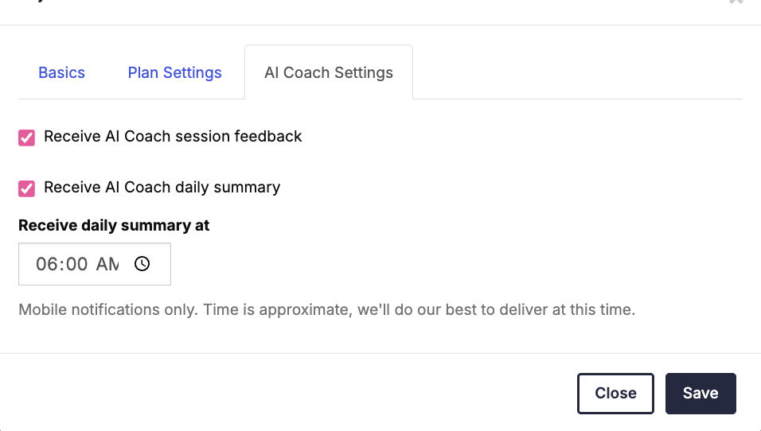Select the AM/PM segment of the time
The height and width of the screenshot is (431, 761).
107,264
